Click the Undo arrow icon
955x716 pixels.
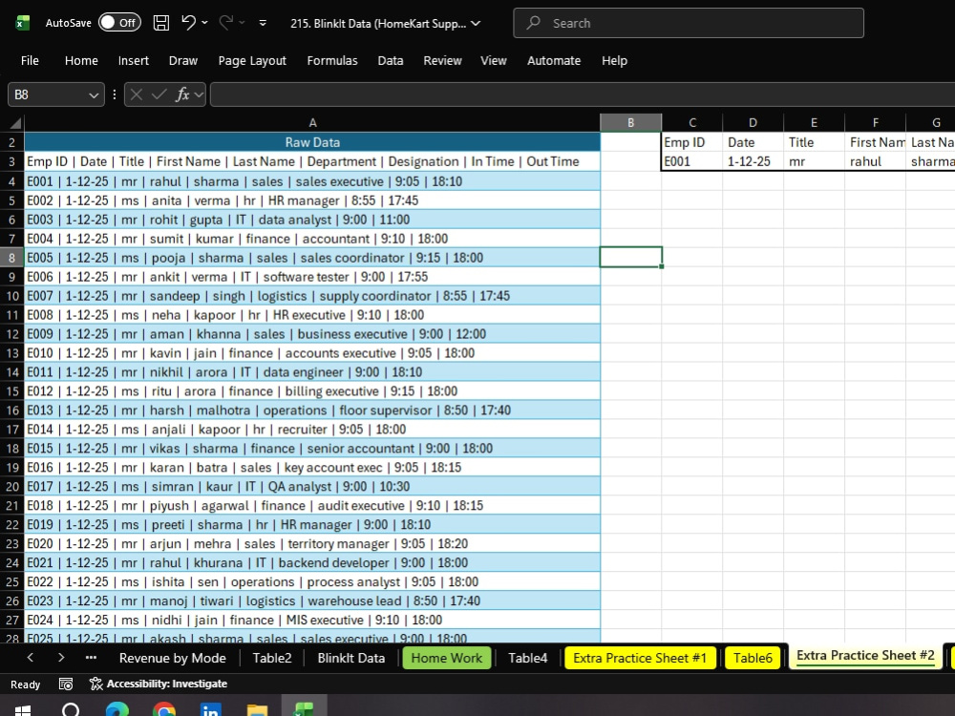(x=188, y=23)
